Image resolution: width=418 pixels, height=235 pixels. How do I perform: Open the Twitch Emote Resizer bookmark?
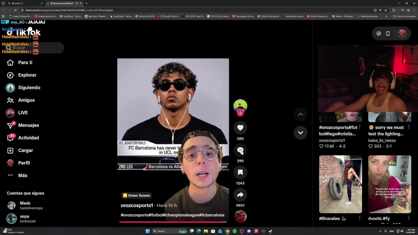[268, 16]
